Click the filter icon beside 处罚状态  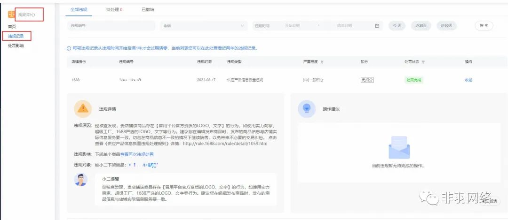[x=423, y=62]
